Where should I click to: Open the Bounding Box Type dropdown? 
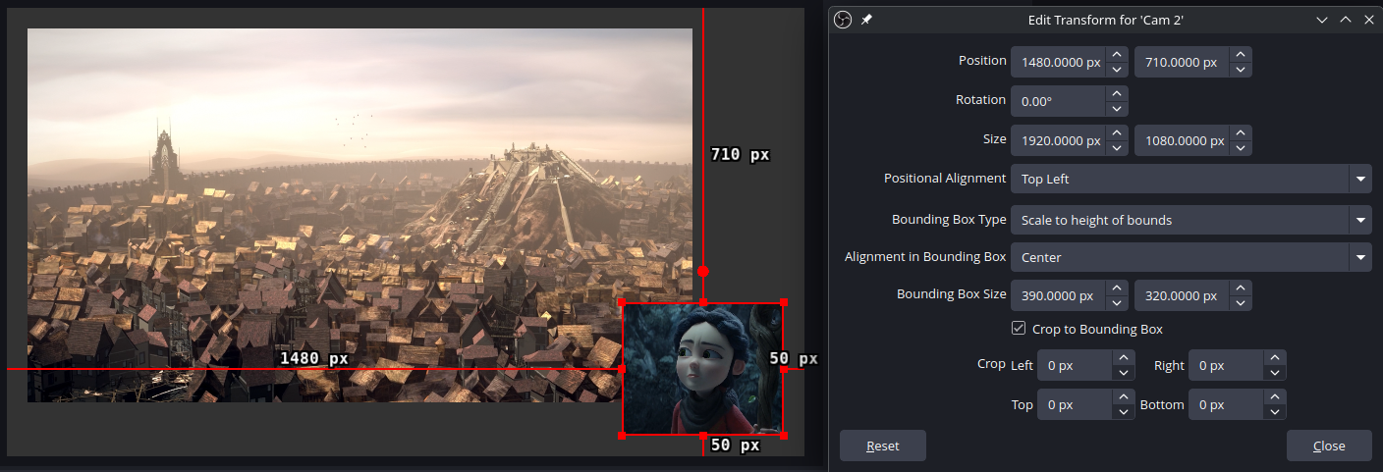tap(1190, 220)
